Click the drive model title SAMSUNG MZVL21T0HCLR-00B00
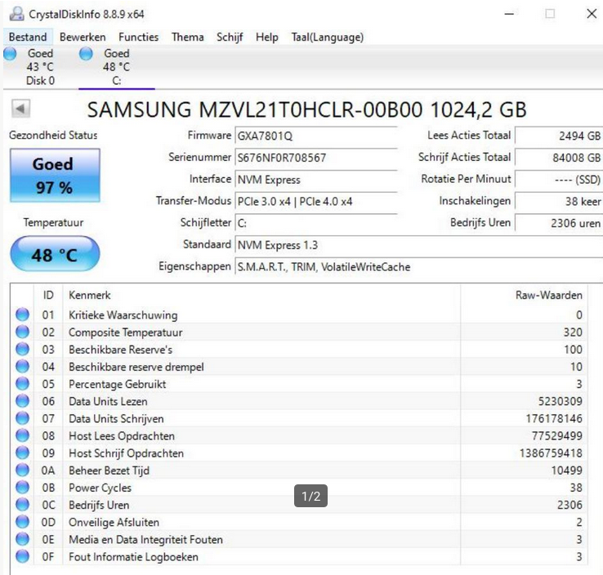This screenshot has height=575, width=603. pyautogui.click(x=306, y=109)
